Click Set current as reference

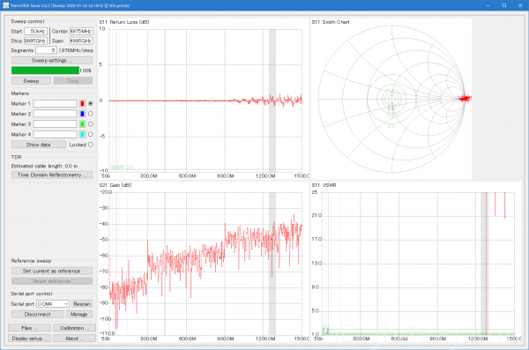coord(52,271)
